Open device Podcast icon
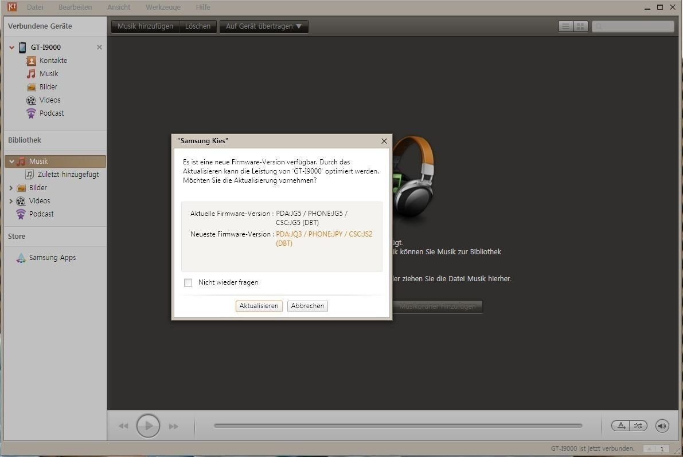 [x=31, y=113]
